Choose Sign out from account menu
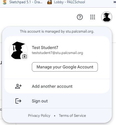Screen dimensions: 116x125 [x=57, y=101]
